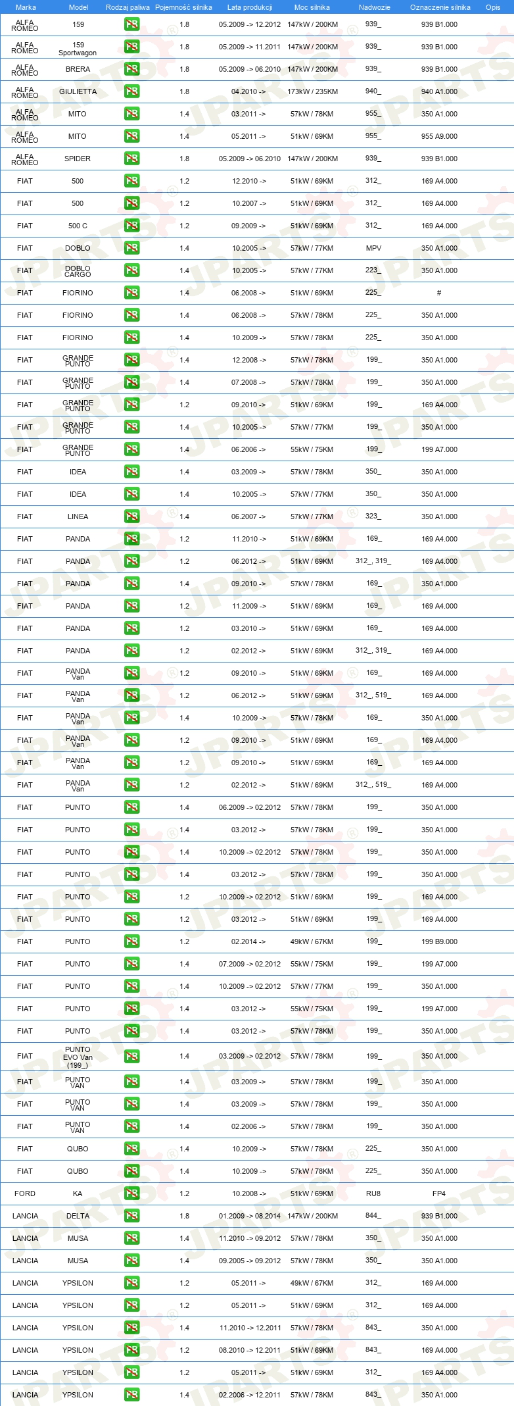Click the 'Marka' column header
The width and height of the screenshot is (514, 1406).
click(x=26, y=7)
